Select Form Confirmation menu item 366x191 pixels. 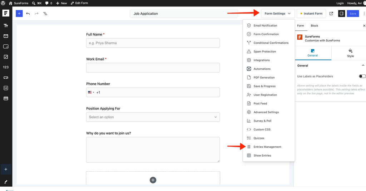tap(269, 34)
